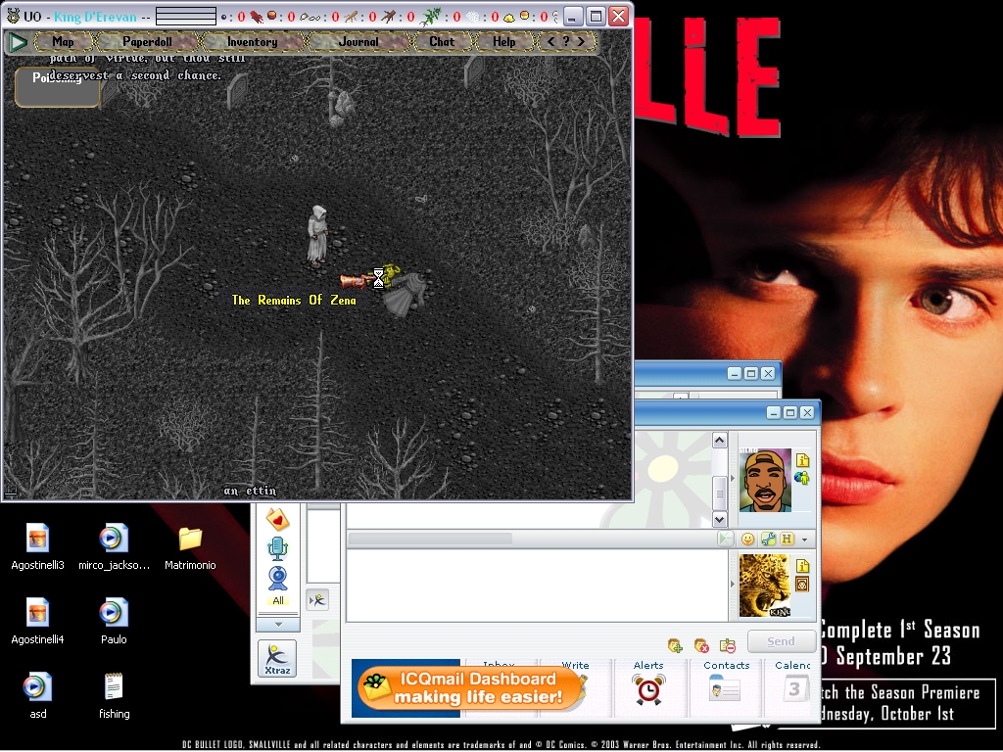This screenshot has width=1003, height=752.
Task: Click the ginseng reagent icon in title bar
Action: (351, 16)
